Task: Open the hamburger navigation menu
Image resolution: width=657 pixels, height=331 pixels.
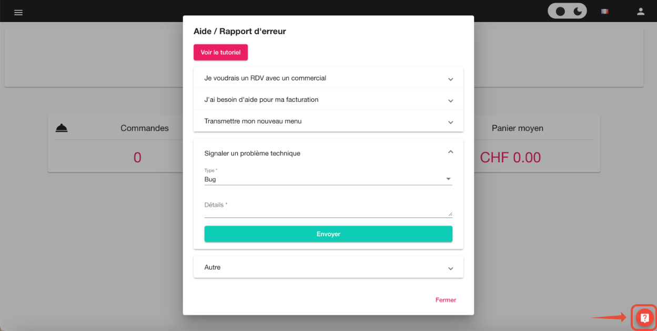Action: pos(18,12)
